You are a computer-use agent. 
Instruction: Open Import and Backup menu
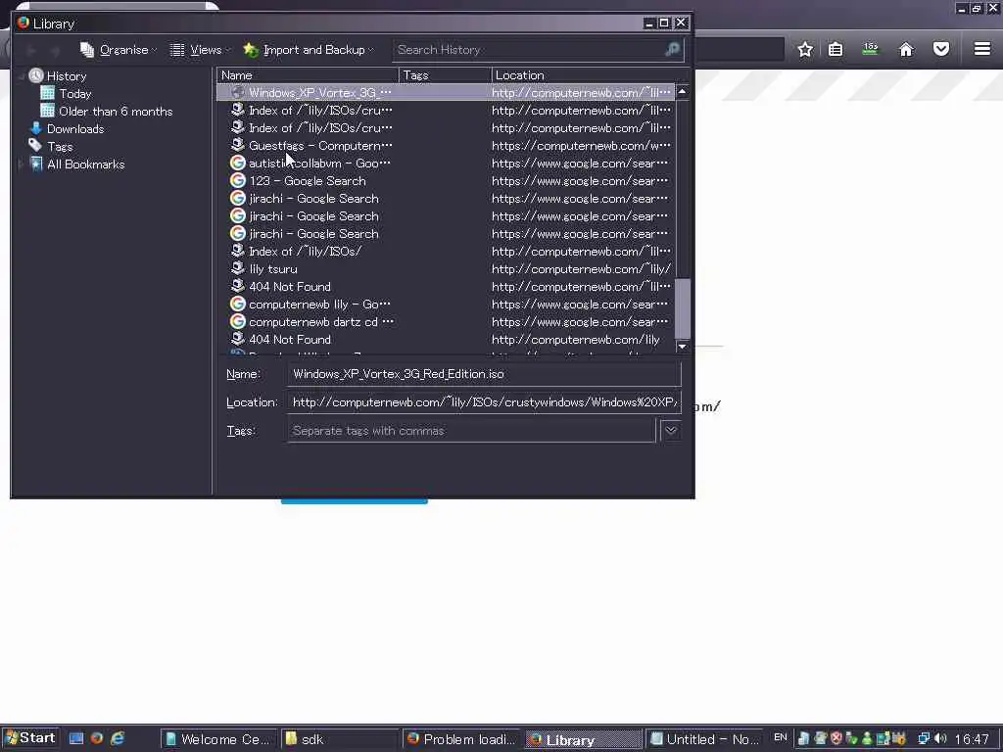(x=309, y=50)
